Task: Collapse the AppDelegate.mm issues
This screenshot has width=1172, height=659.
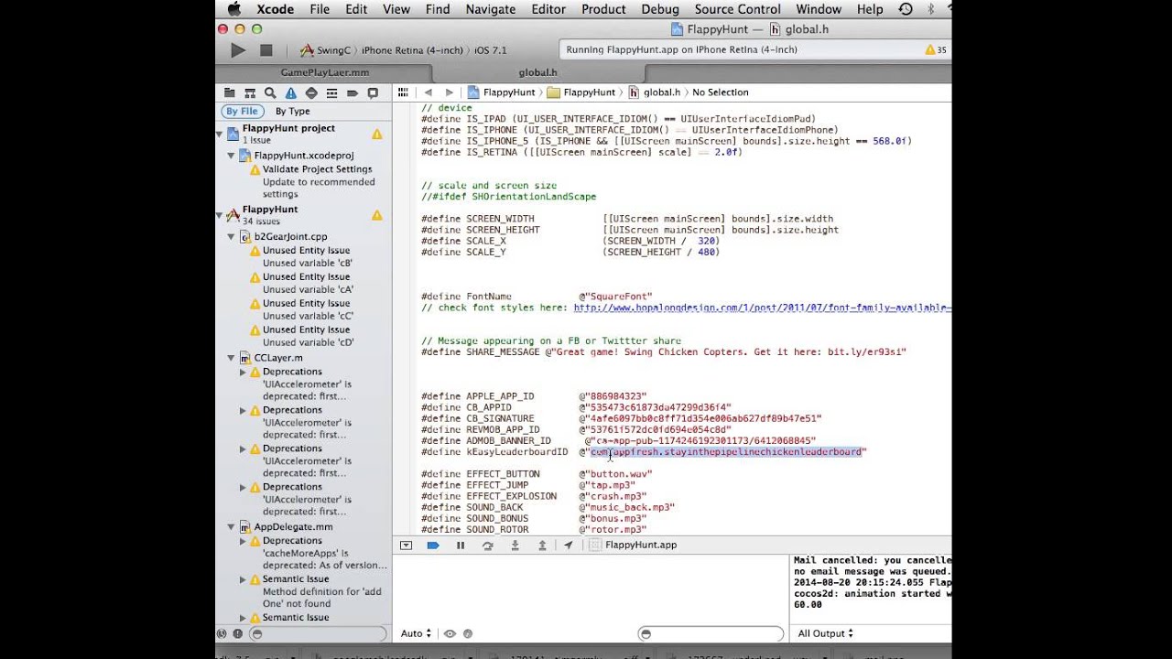Action: 232,527
